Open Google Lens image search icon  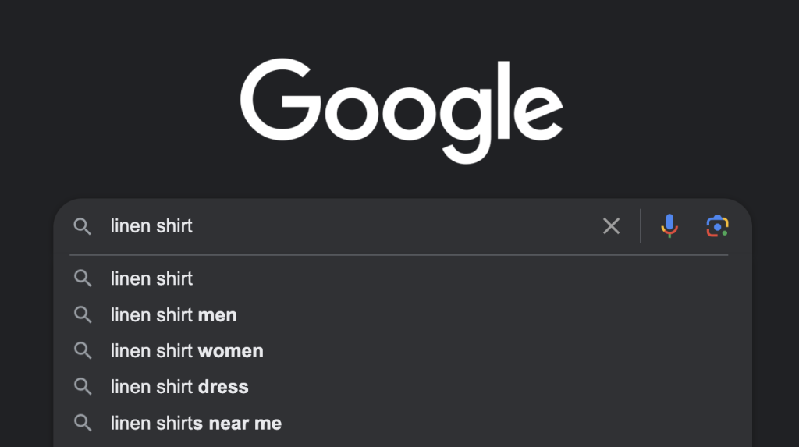(x=717, y=225)
